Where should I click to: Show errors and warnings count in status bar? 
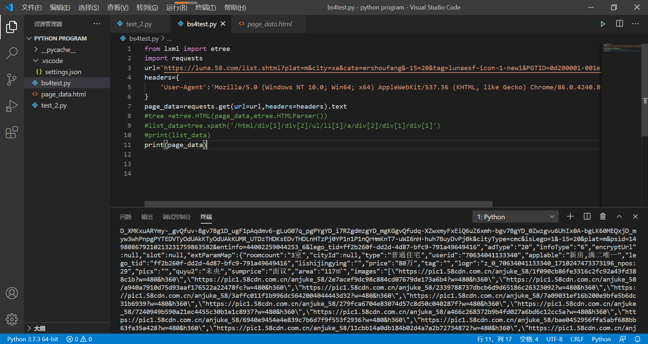[79, 339]
